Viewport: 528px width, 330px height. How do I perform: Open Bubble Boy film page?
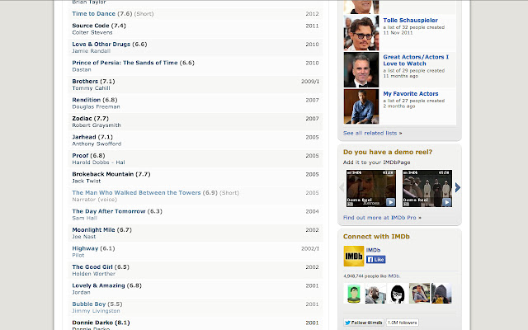pos(89,304)
